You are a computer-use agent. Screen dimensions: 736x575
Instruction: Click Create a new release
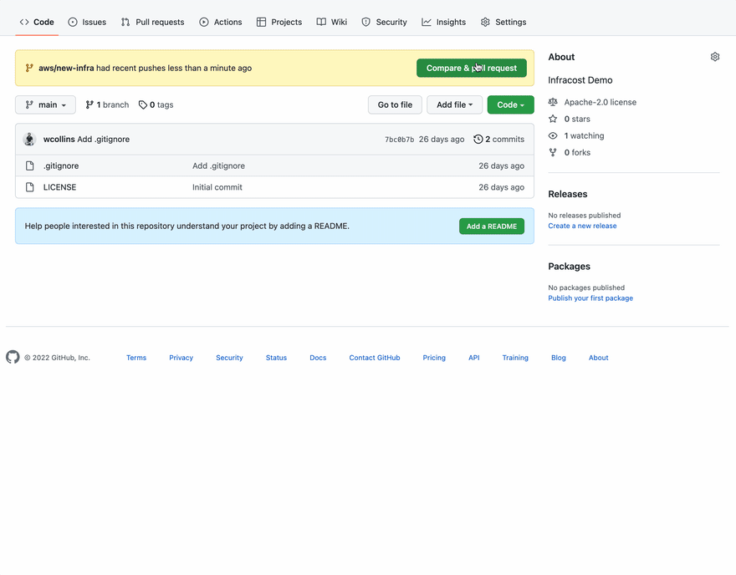(x=582, y=226)
